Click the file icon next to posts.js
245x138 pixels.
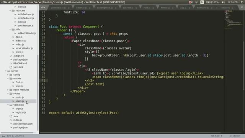[x=13, y=97]
